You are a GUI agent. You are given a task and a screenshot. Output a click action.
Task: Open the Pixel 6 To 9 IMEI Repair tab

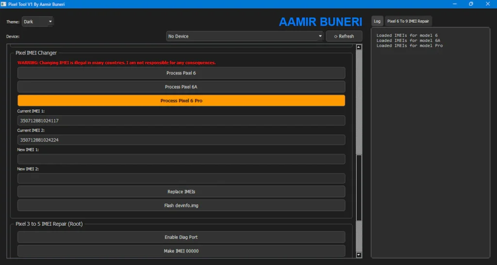[408, 21]
